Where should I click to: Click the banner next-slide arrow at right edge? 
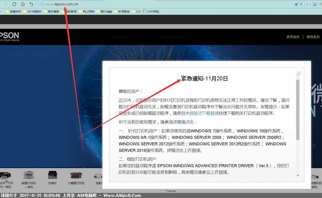(314, 146)
